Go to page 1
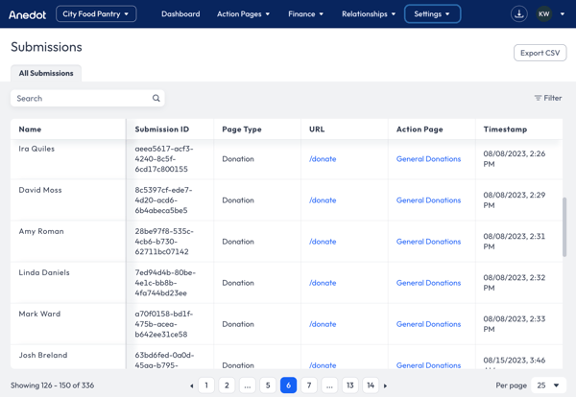576x397 pixels. tap(206, 385)
